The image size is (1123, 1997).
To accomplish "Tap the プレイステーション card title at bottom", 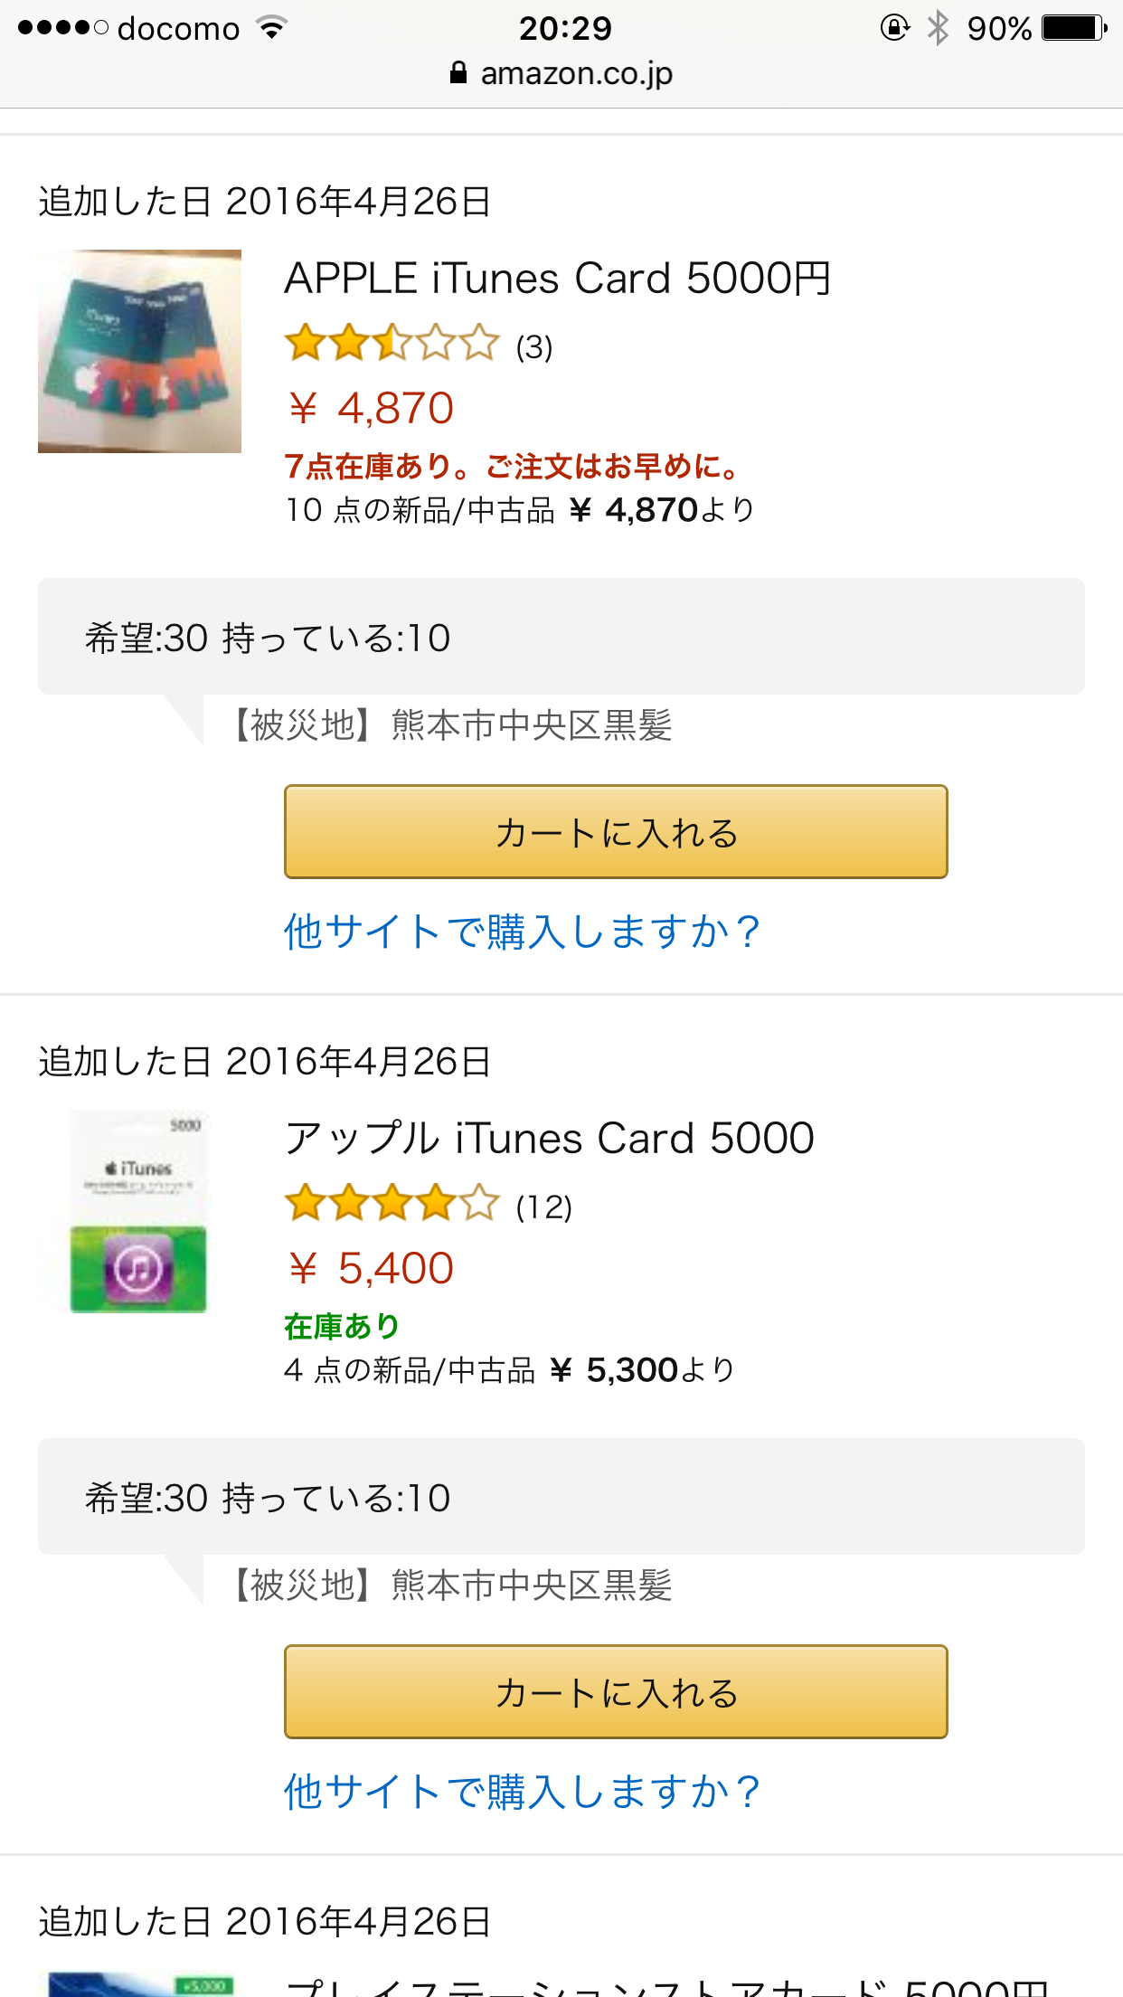I will click(x=666, y=1986).
